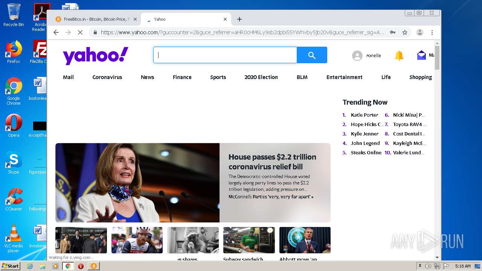Open the Sports navigation item
Viewport: 482px width, 271px height.
(218, 77)
